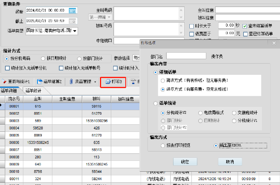Select 报表打印预览 output method
The image size is (280, 185).
coord(163,146)
